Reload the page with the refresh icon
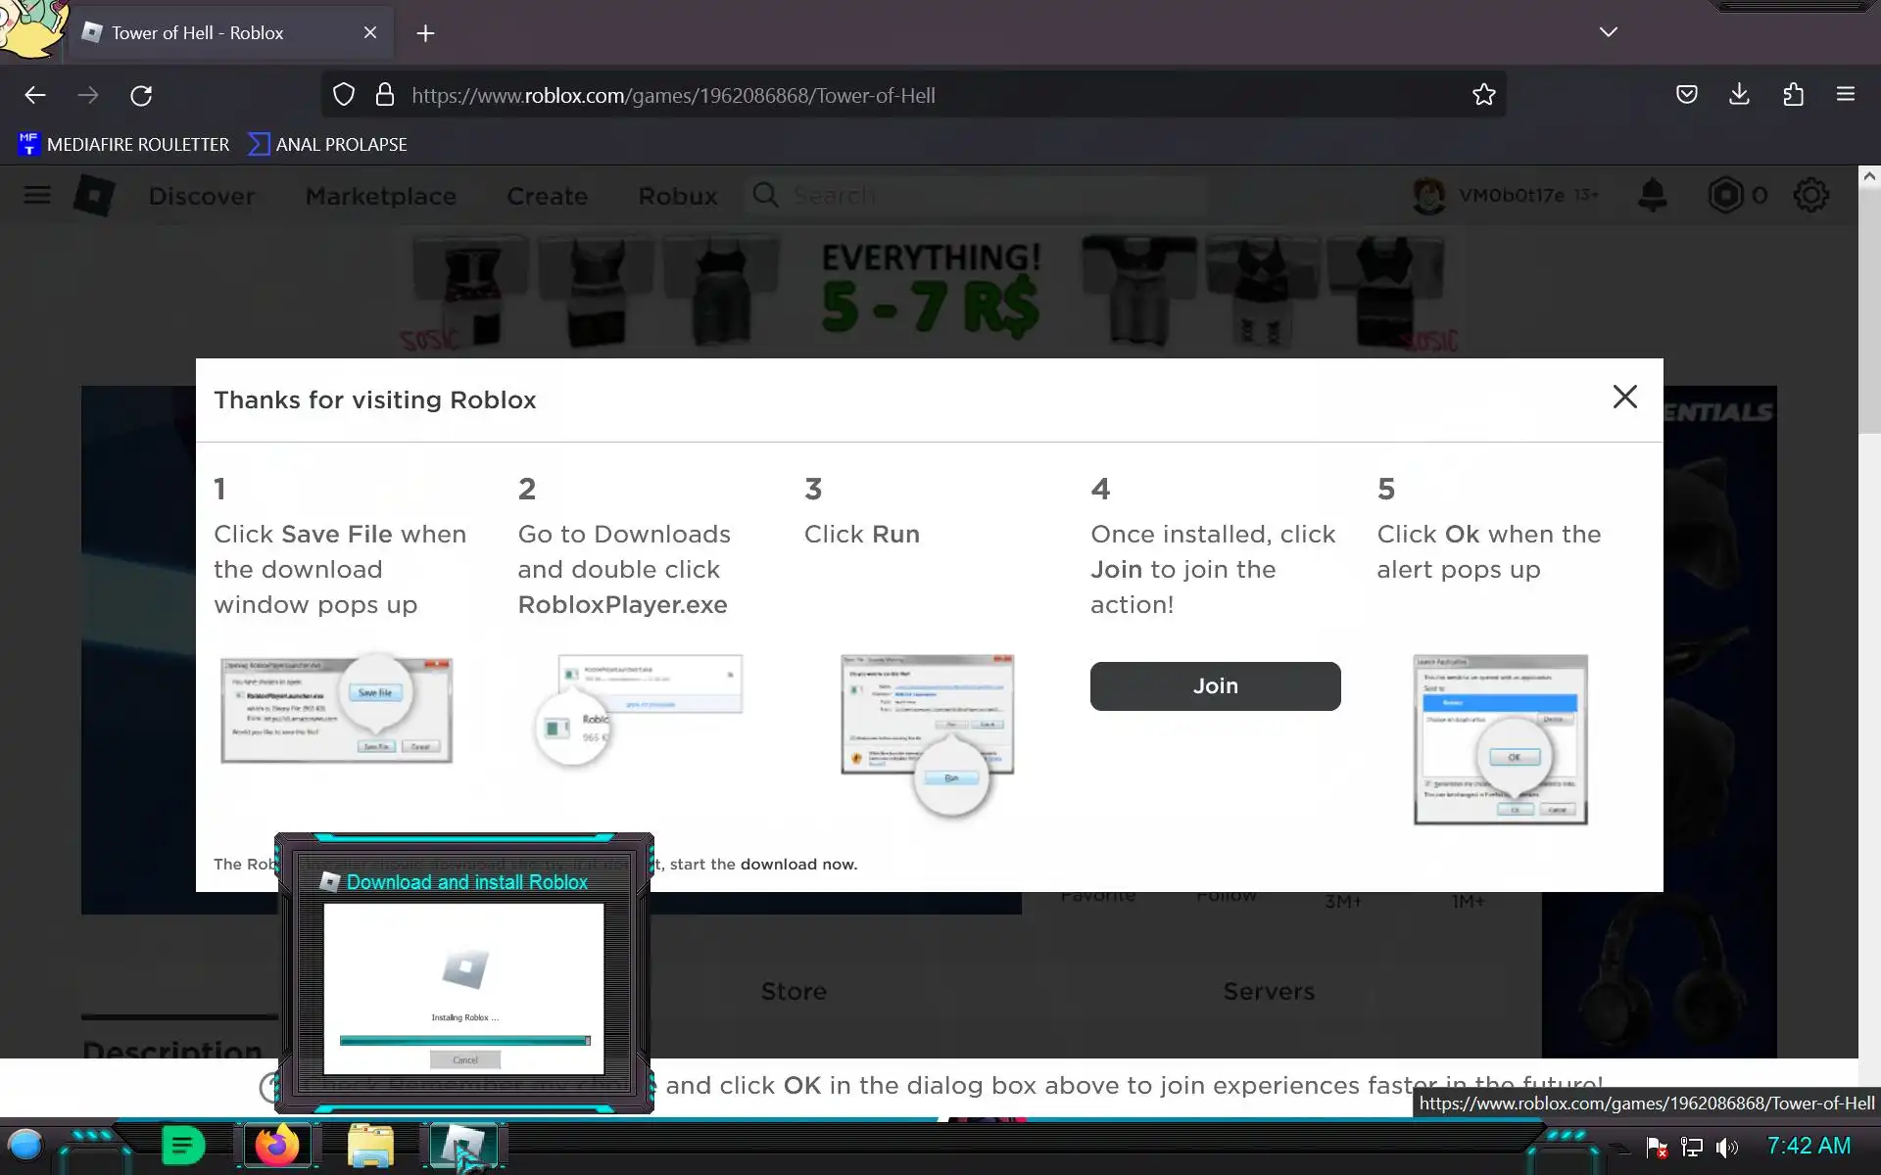1881x1175 pixels. click(x=141, y=95)
